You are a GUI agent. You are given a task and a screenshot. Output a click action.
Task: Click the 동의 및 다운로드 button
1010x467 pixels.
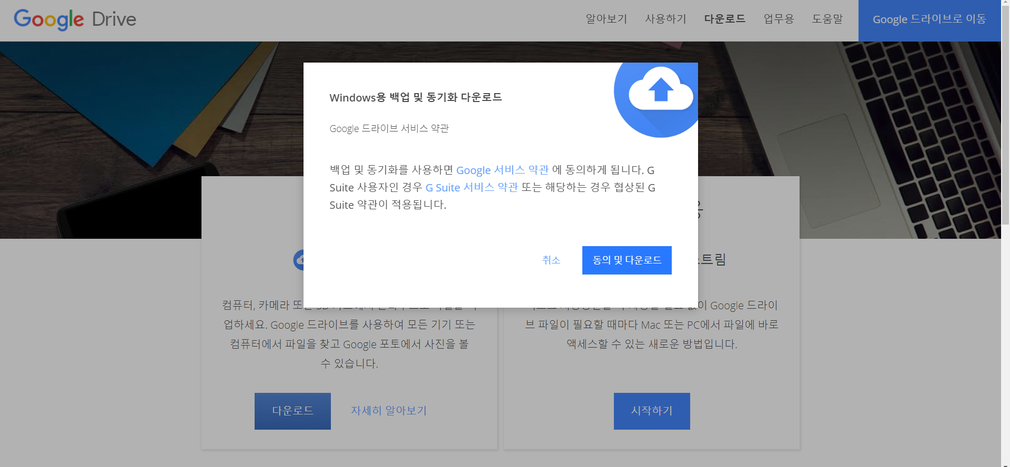point(627,260)
